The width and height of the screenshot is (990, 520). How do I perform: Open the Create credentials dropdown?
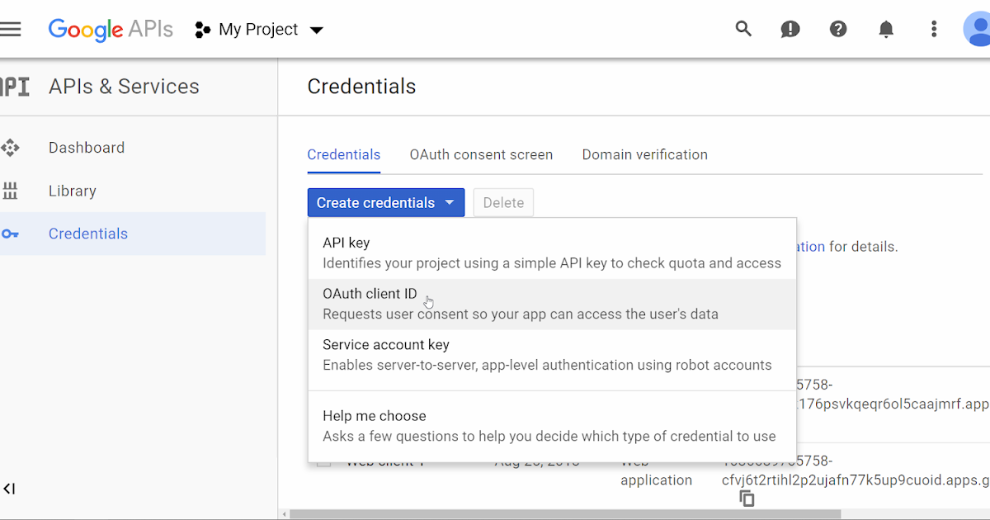pyautogui.click(x=385, y=202)
